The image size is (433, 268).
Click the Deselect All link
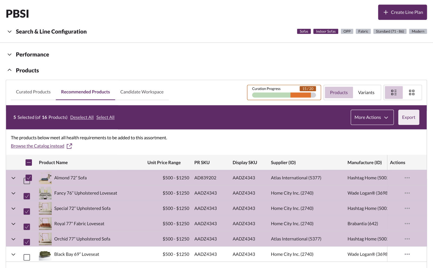click(82, 117)
